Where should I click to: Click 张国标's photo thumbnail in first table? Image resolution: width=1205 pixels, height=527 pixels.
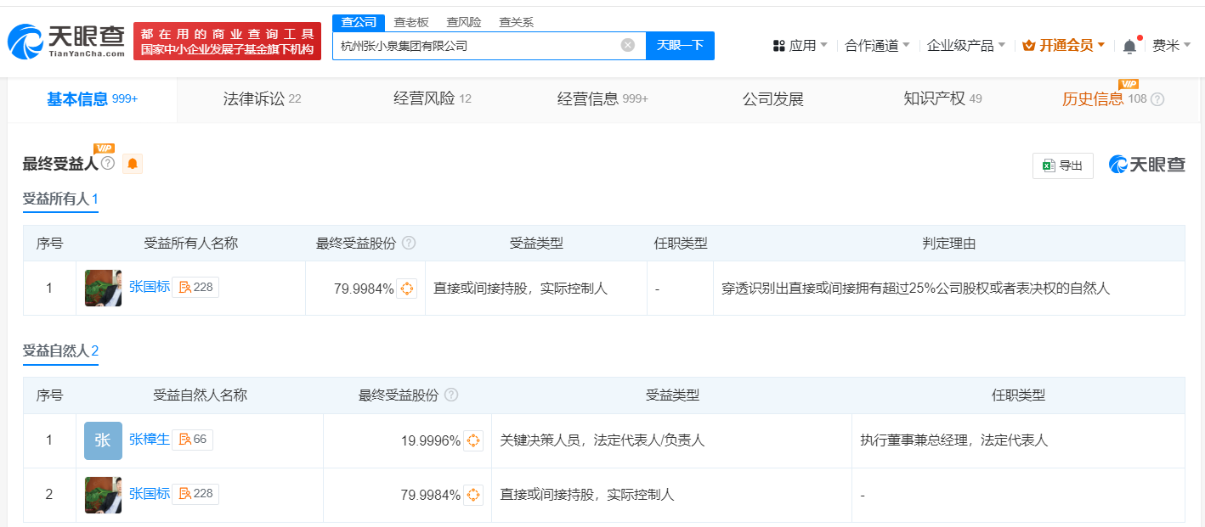pyautogui.click(x=103, y=289)
